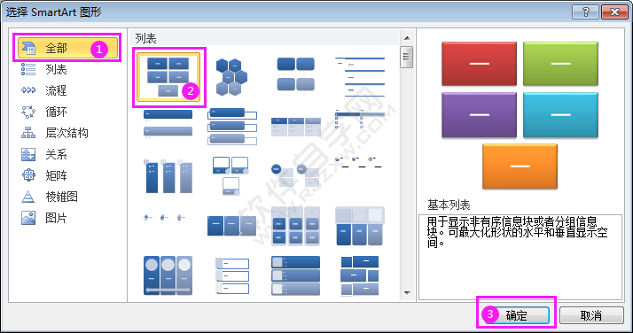Cancel with the 取消 button

pos(591,315)
